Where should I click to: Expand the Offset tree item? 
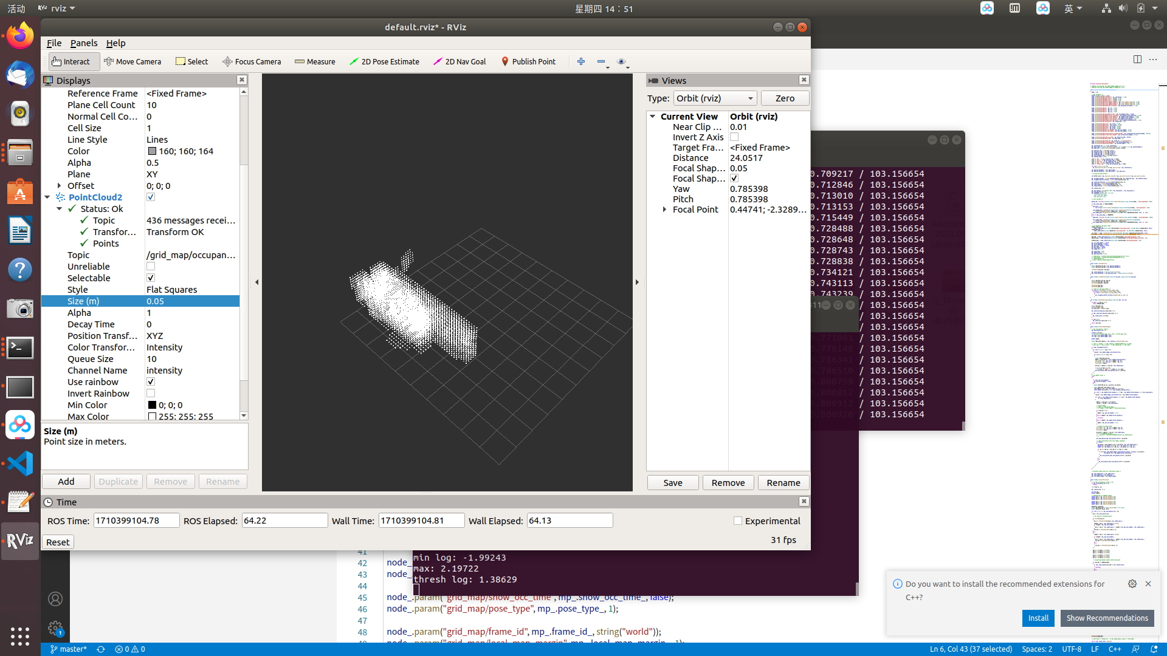60,185
